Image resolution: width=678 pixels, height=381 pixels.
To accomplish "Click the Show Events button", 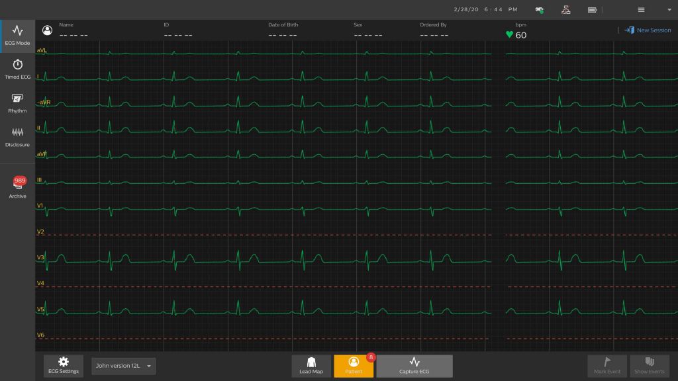I will (x=649, y=366).
